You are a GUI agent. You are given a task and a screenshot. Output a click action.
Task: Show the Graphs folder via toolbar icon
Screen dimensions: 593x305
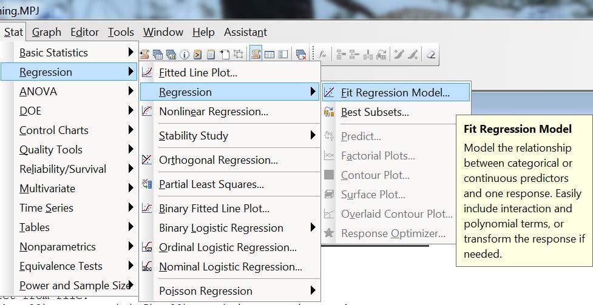pyautogui.click(x=171, y=55)
